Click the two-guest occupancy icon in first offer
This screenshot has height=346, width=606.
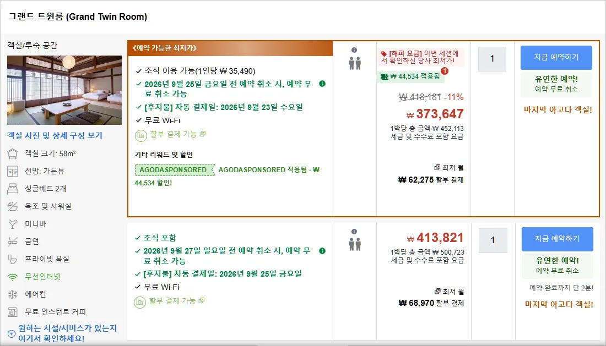click(355, 63)
